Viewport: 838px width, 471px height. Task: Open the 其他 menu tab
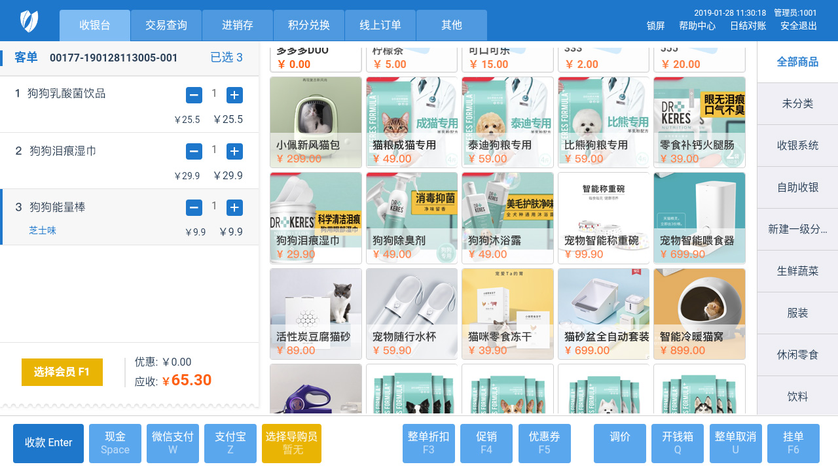click(x=452, y=26)
